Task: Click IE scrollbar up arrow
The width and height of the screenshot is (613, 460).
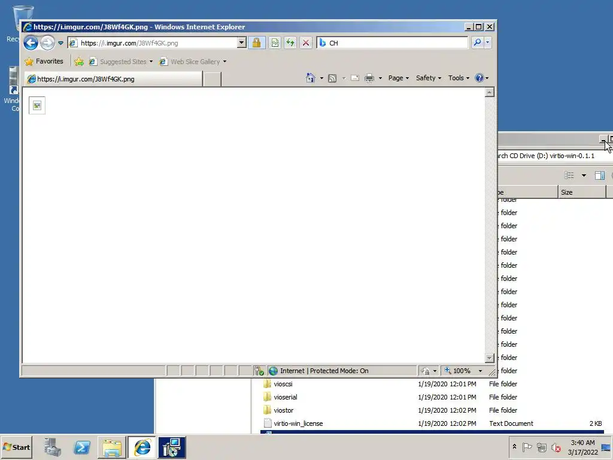Action: [489, 92]
